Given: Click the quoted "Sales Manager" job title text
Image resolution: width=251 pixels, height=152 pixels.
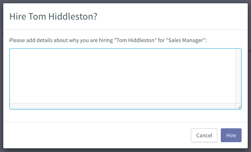Looking at the screenshot, I should [x=186, y=40].
